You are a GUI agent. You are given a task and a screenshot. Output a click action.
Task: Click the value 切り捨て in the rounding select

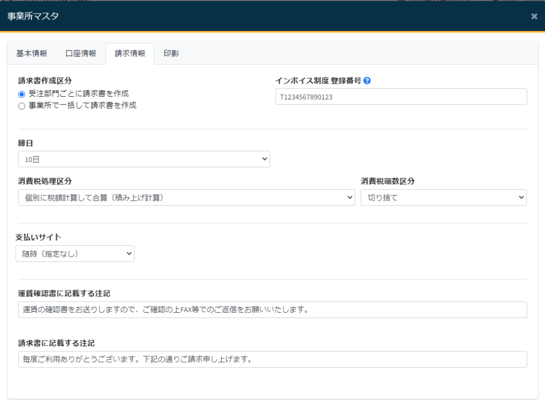(x=381, y=197)
